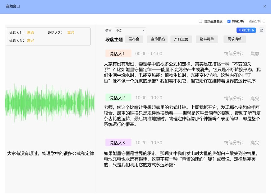
Task: Select the 发布会 topic tag
Action: tap(134, 39)
